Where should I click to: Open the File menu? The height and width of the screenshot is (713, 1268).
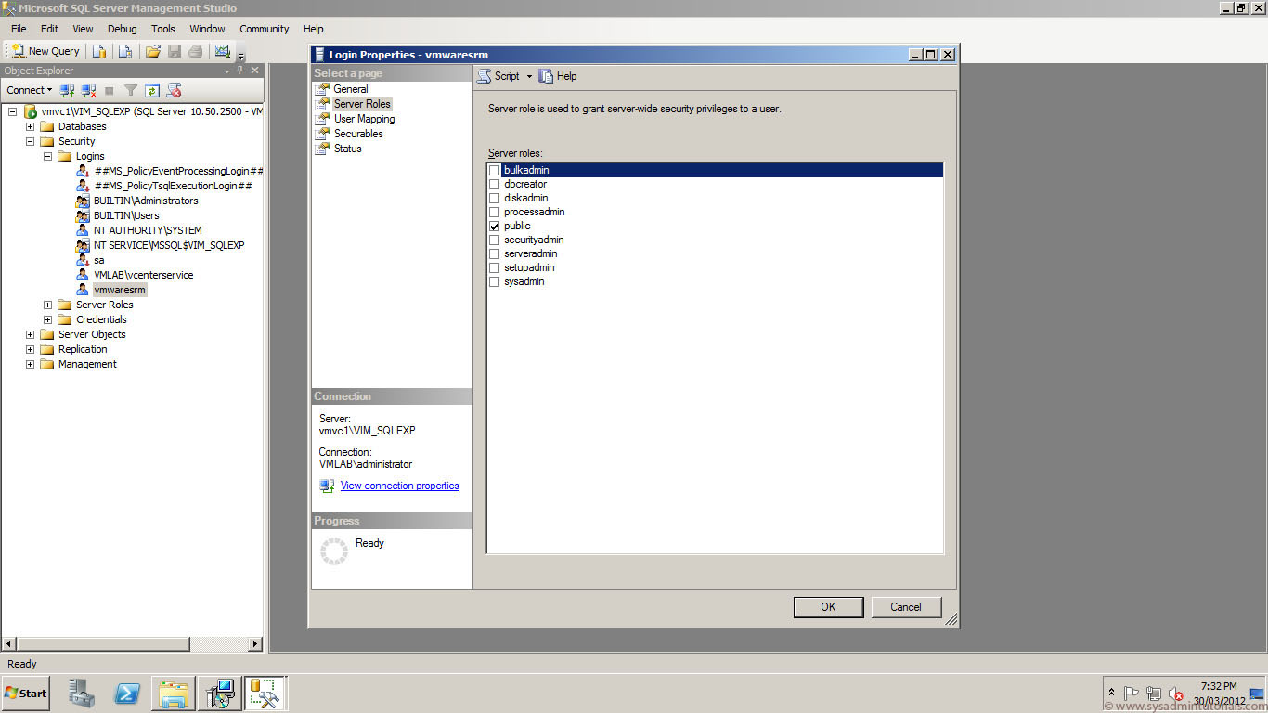click(x=19, y=29)
